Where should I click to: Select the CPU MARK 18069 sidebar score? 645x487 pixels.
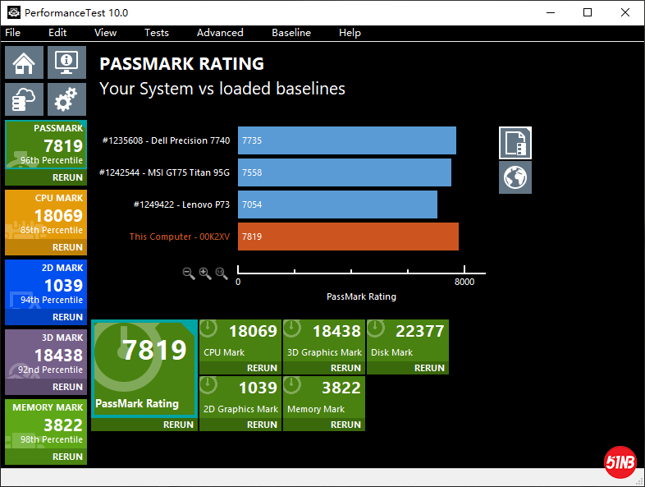tap(58, 216)
